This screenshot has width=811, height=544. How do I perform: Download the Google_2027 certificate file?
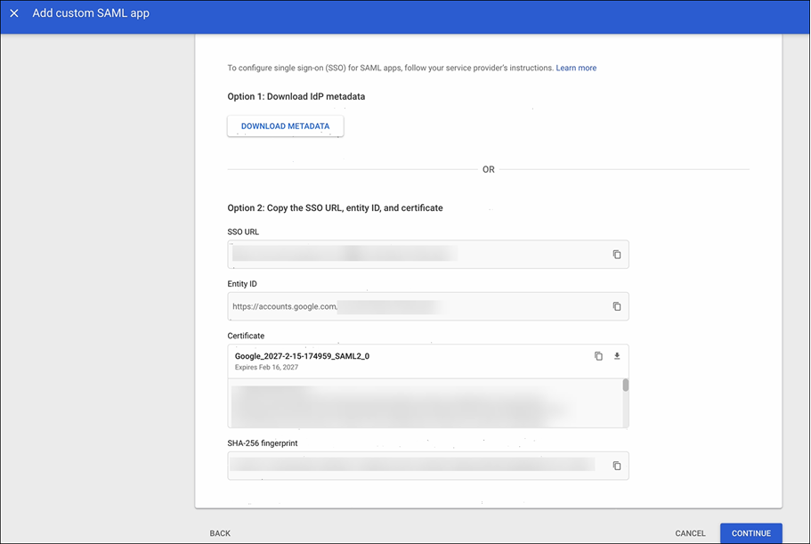616,354
